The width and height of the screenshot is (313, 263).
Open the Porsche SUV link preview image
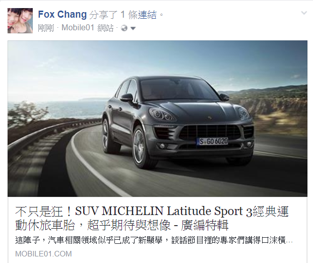(x=157, y=119)
